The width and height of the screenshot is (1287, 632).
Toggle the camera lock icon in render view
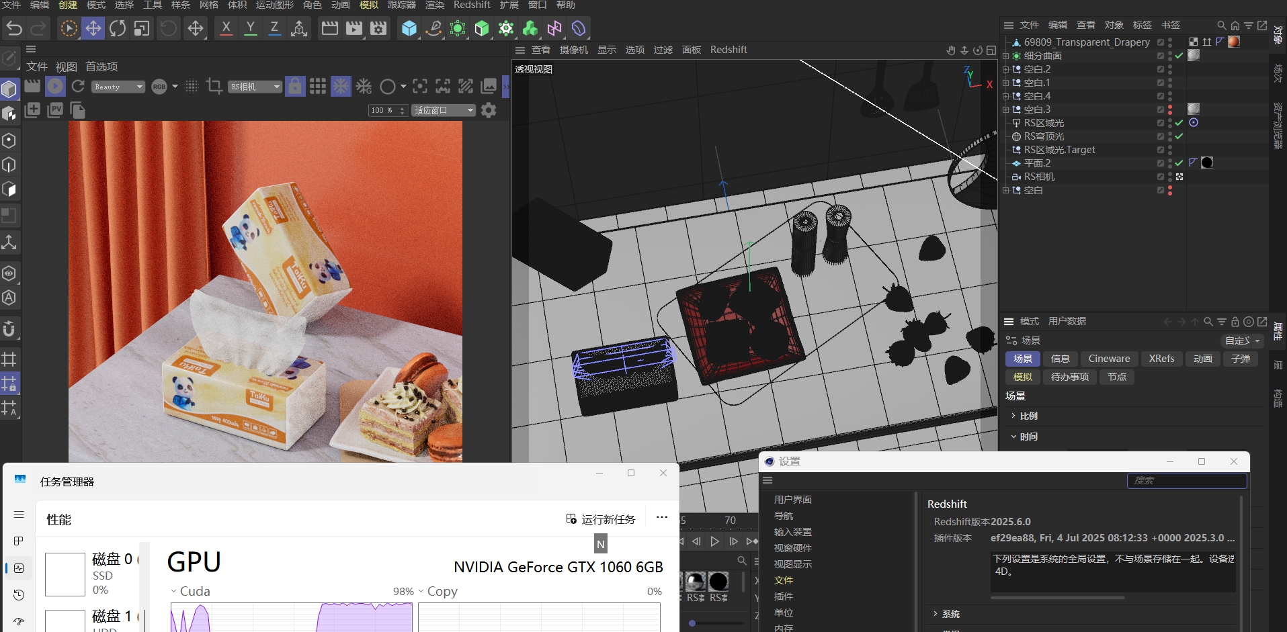[294, 86]
